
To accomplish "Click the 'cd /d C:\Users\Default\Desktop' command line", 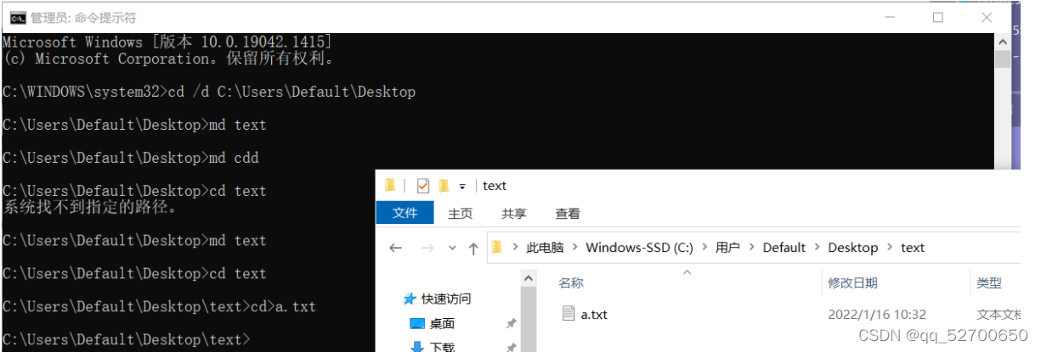I will (x=209, y=92).
